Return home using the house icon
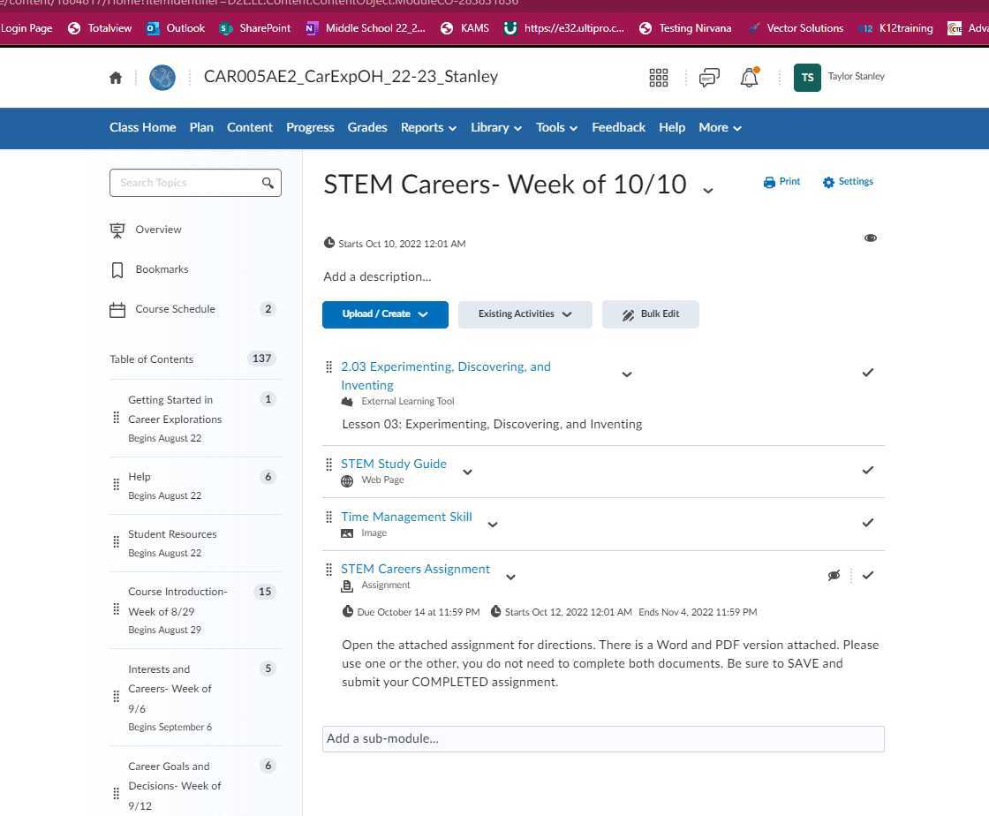 coord(116,78)
